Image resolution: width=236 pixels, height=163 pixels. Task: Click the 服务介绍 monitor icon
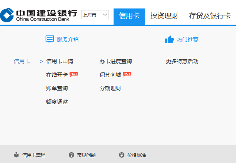pyautogui.click(x=50, y=39)
